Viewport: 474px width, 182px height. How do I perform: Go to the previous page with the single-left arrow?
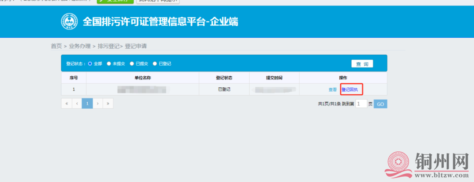pyautogui.click(x=77, y=103)
